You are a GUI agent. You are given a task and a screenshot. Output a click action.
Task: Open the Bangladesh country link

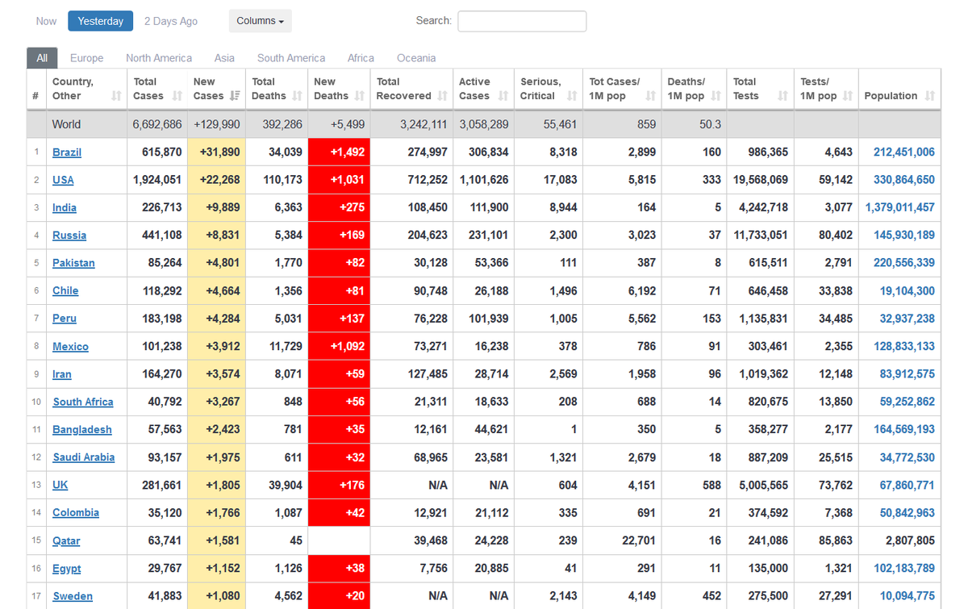[x=82, y=430]
